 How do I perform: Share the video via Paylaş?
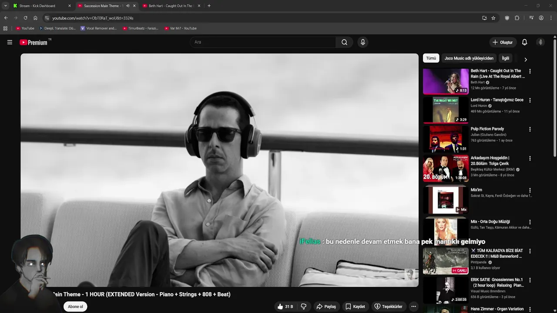tap(326, 306)
